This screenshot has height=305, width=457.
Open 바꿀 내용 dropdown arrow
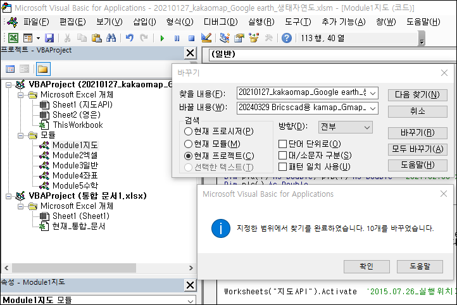373,108
